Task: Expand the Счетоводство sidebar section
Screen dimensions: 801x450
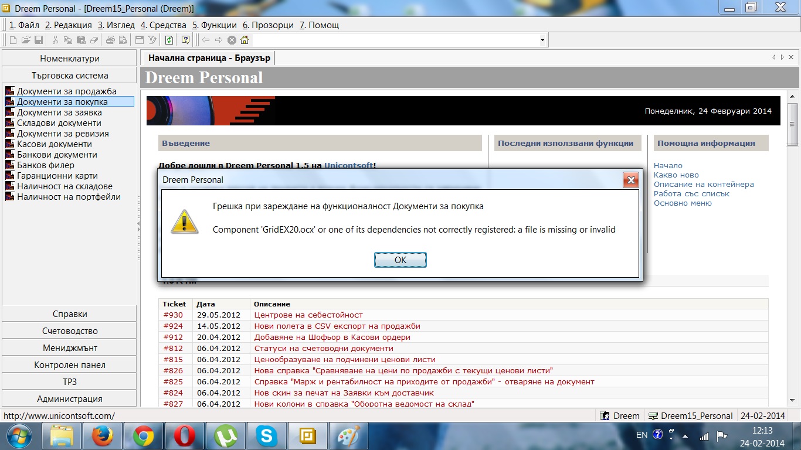Action: click(x=70, y=331)
